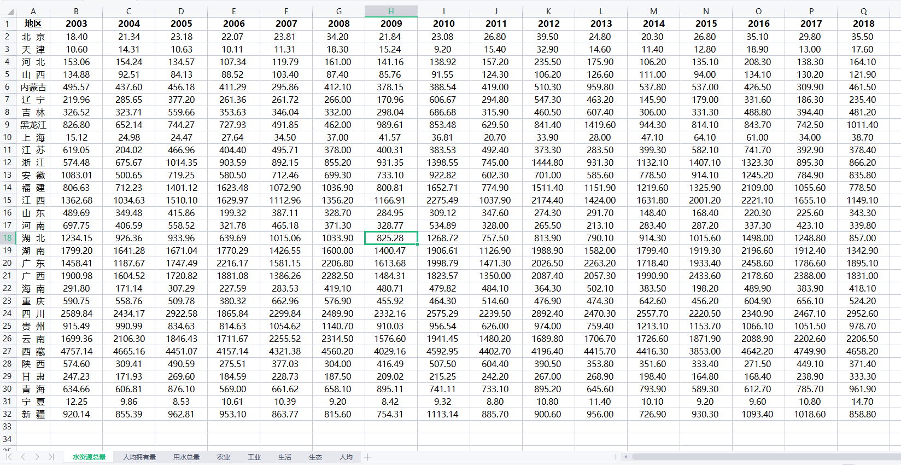Click the 新 疆 region cell

coord(33,414)
